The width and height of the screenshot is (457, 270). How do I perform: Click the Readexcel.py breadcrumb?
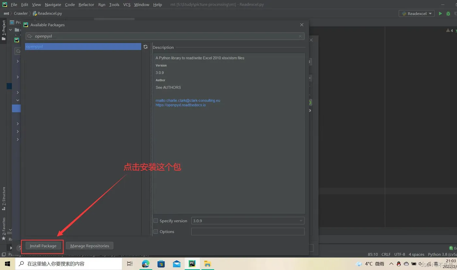click(47, 13)
